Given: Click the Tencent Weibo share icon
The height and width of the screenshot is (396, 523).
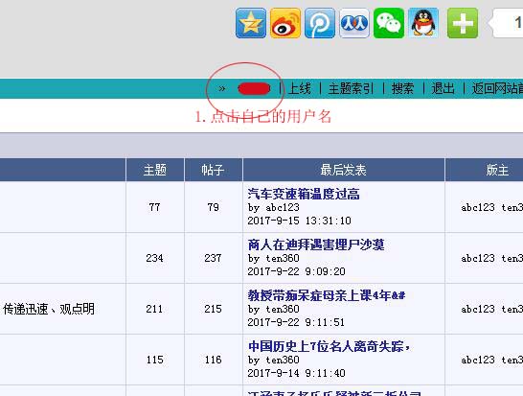Looking at the screenshot, I should tap(320, 23).
